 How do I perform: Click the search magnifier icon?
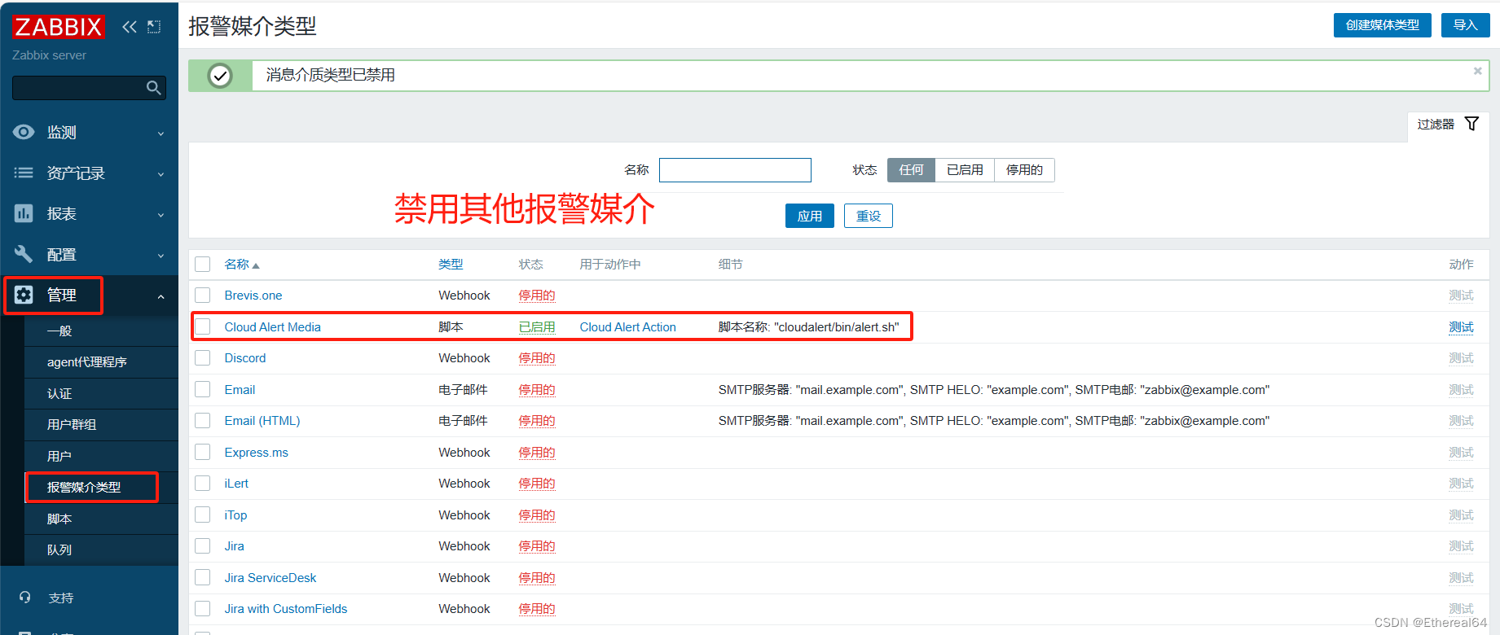click(x=153, y=88)
